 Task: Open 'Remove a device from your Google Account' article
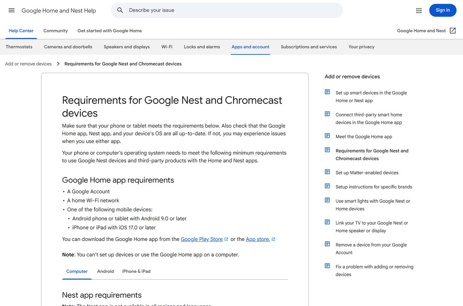[x=371, y=249]
